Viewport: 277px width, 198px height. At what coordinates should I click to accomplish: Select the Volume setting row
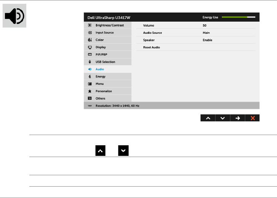pos(196,25)
